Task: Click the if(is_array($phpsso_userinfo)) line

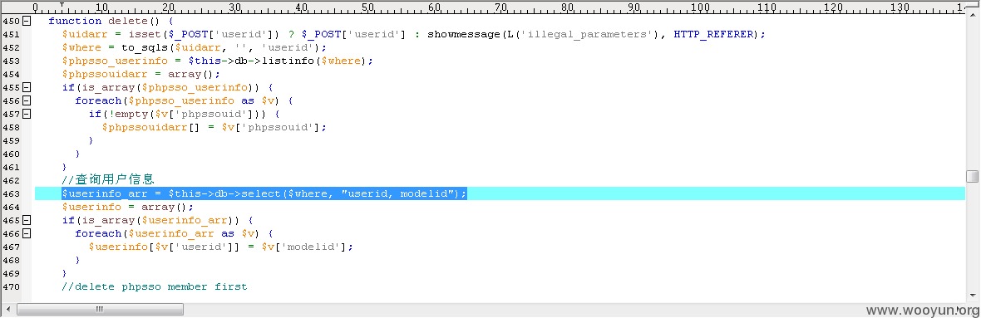Action: 167,87
